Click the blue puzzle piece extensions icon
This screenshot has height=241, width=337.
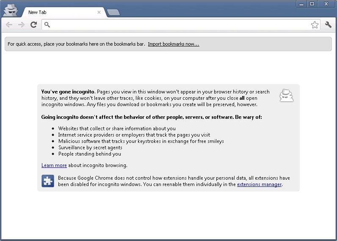(48, 181)
